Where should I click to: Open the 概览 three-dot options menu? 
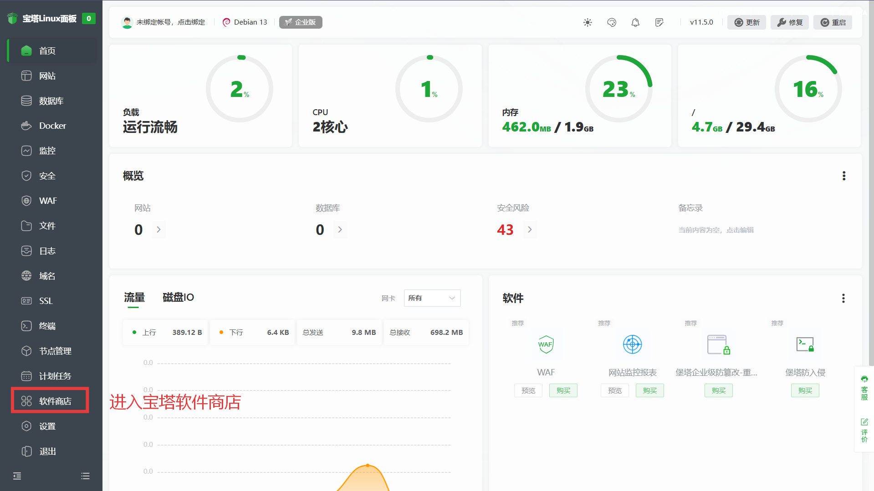point(843,176)
